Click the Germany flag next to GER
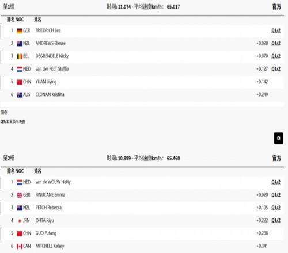The image size is (288, 253). 20,30
